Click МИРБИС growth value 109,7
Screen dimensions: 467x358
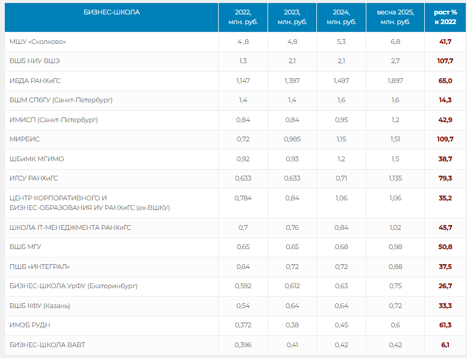[445, 139]
